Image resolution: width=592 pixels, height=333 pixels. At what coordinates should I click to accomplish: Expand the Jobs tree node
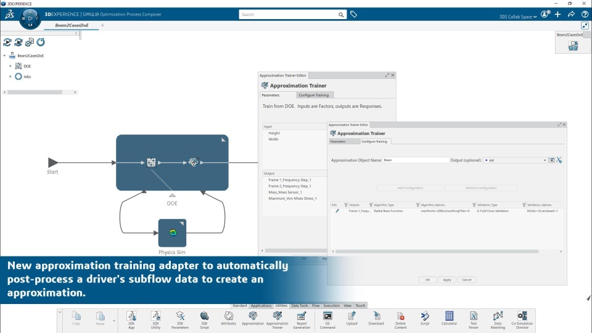(x=10, y=76)
